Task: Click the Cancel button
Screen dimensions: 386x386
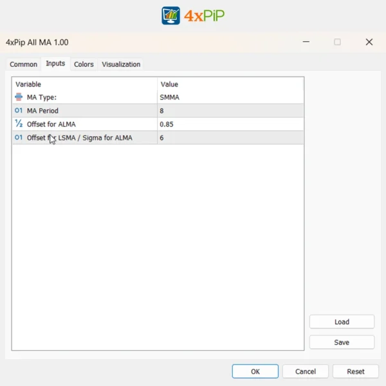Action: 305,371
